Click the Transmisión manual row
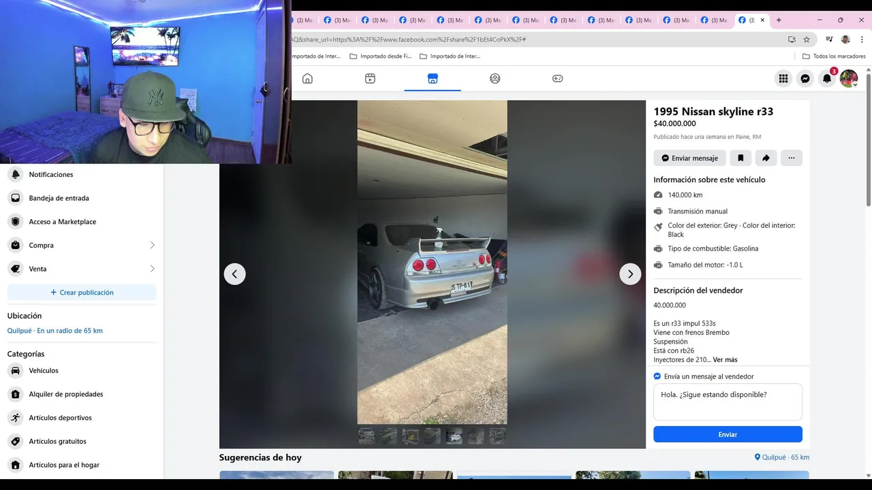 (x=728, y=211)
